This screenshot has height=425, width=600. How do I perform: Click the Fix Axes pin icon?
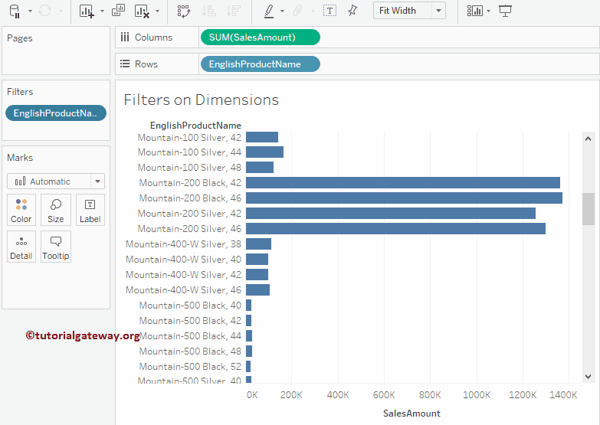pyautogui.click(x=352, y=11)
